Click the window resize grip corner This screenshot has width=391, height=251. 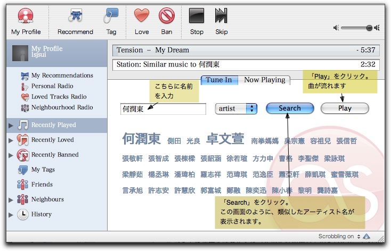pos(381,238)
